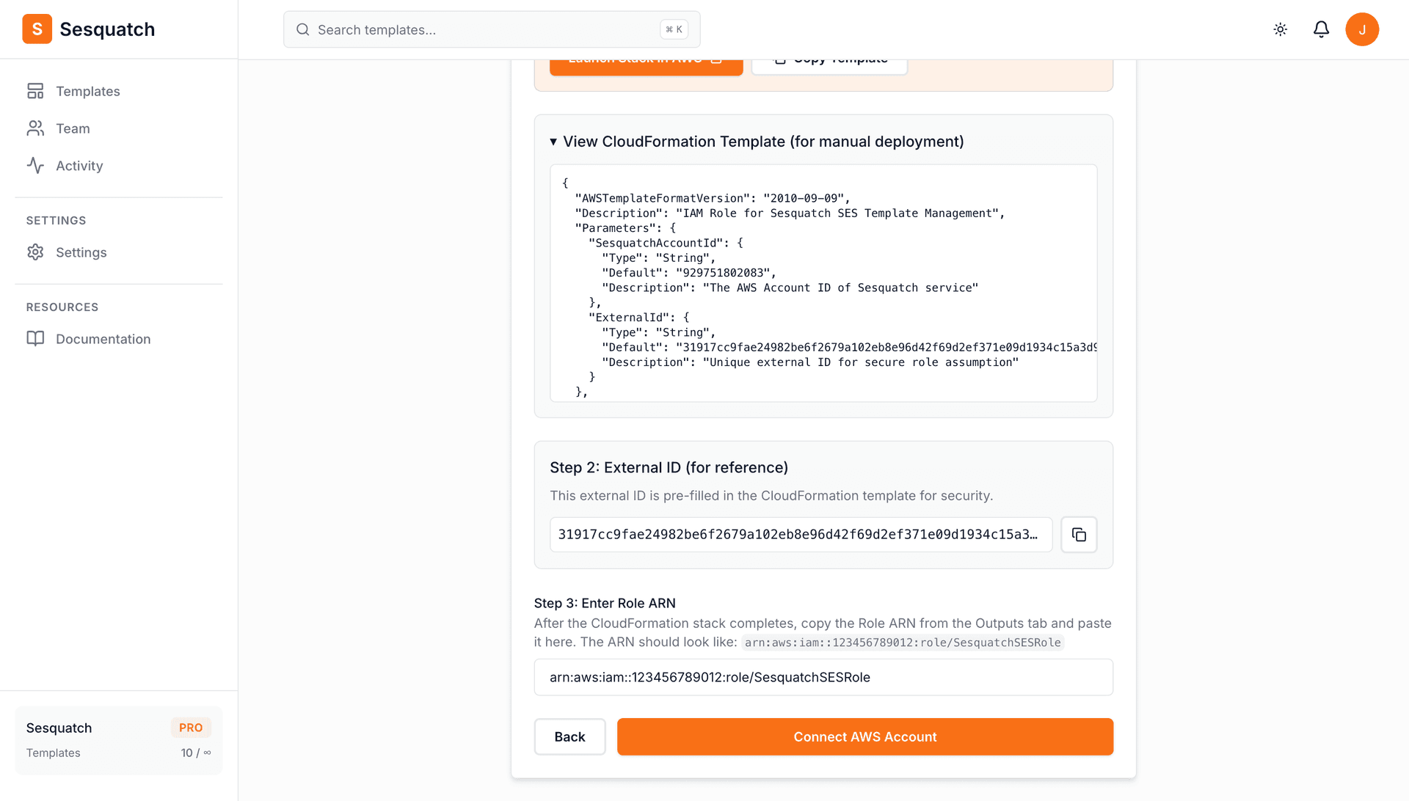Image resolution: width=1409 pixels, height=801 pixels.
Task: Click the Back button
Action: coord(569,736)
